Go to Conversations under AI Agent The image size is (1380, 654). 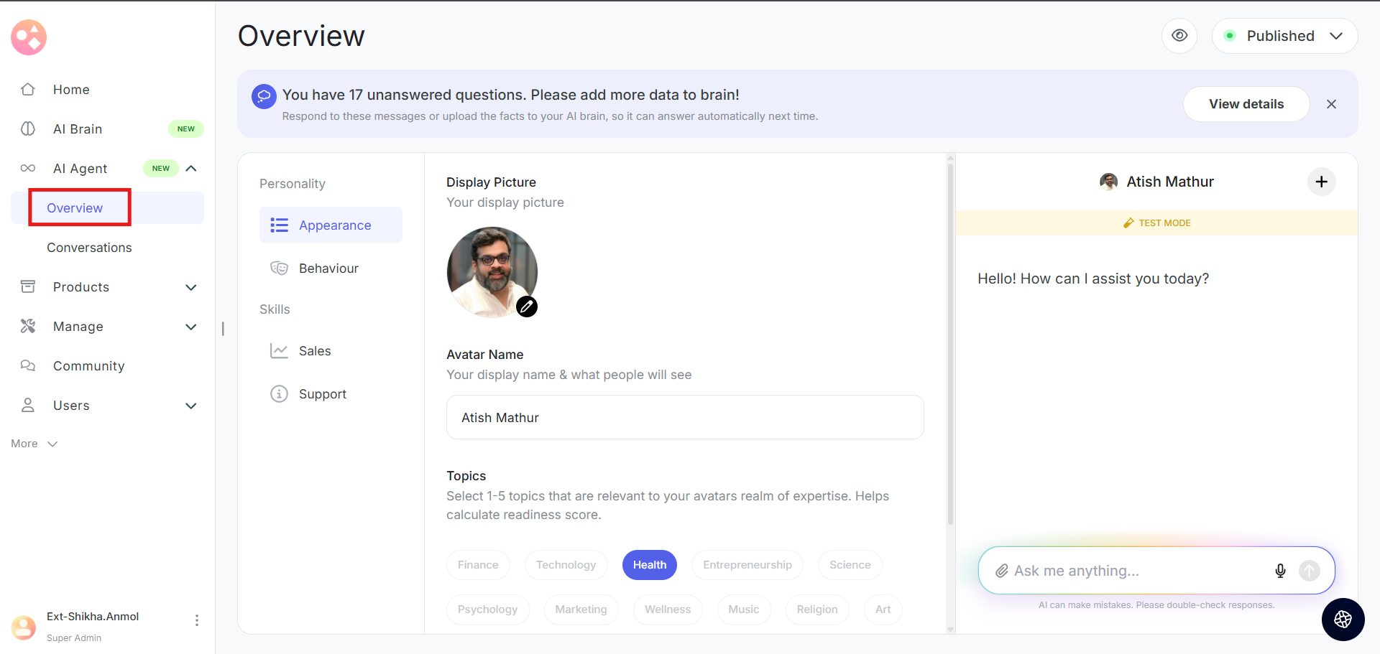(89, 248)
